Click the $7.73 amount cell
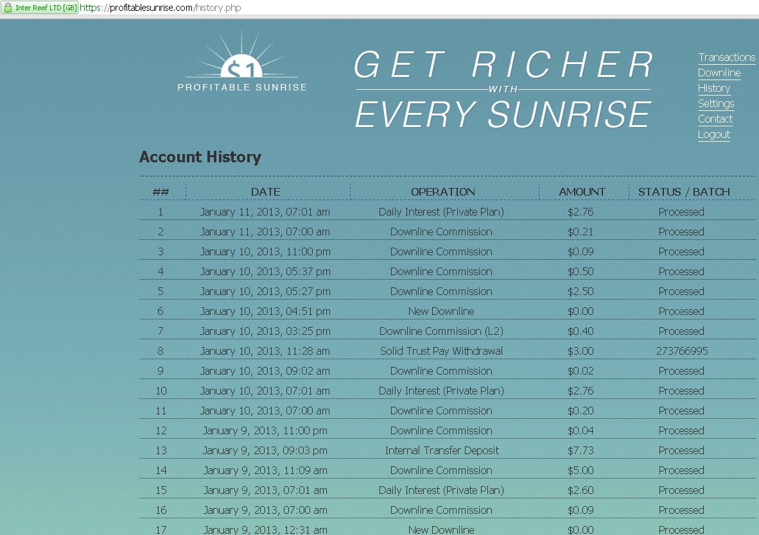The height and width of the screenshot is (535, 759). (580, 450)
